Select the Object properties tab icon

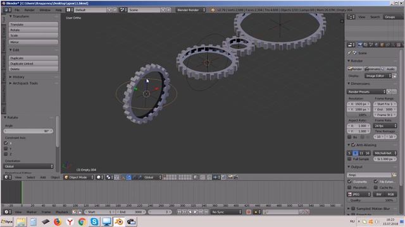[x=382, y=45]
